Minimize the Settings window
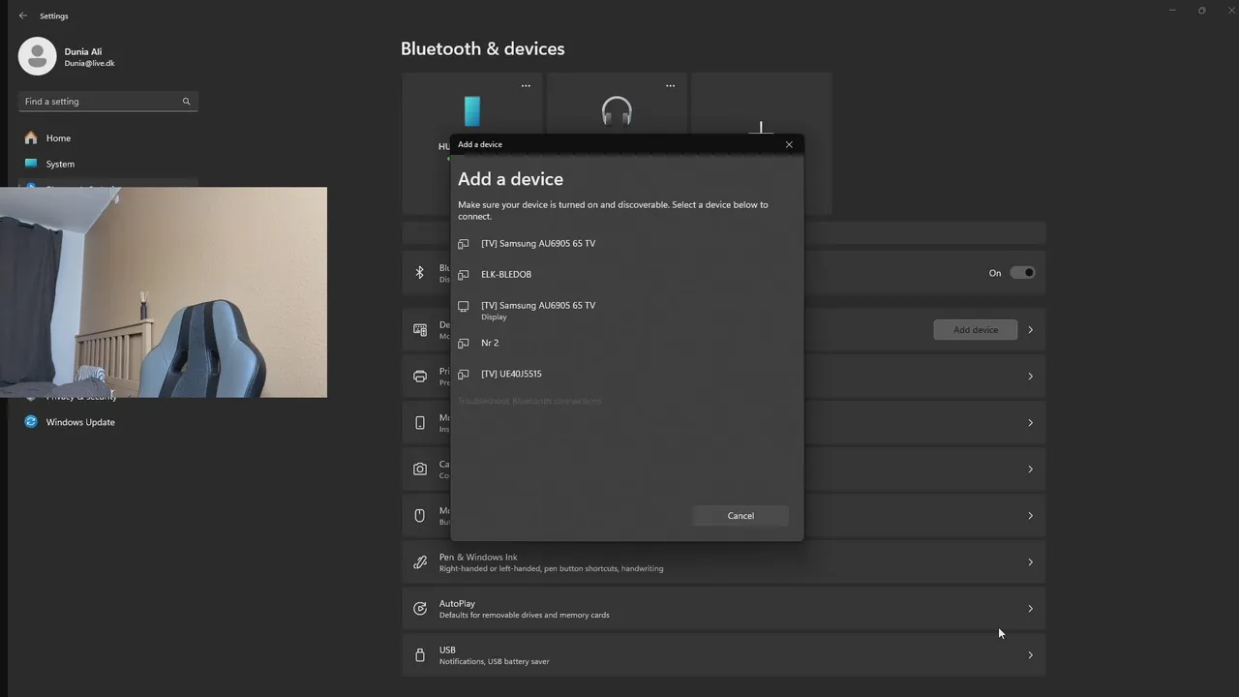 1172,11
